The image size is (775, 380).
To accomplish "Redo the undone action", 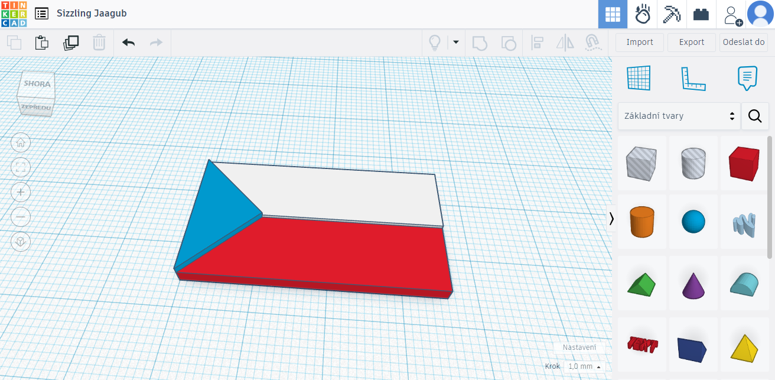I will point(156,43).
